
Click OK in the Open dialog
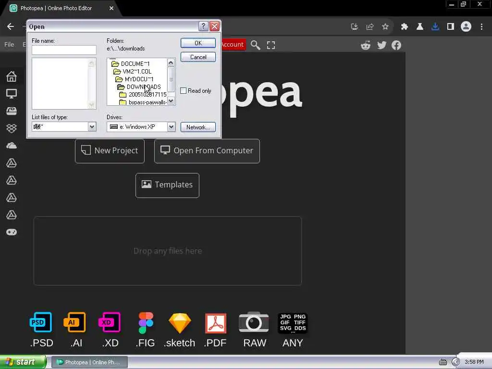198,43
